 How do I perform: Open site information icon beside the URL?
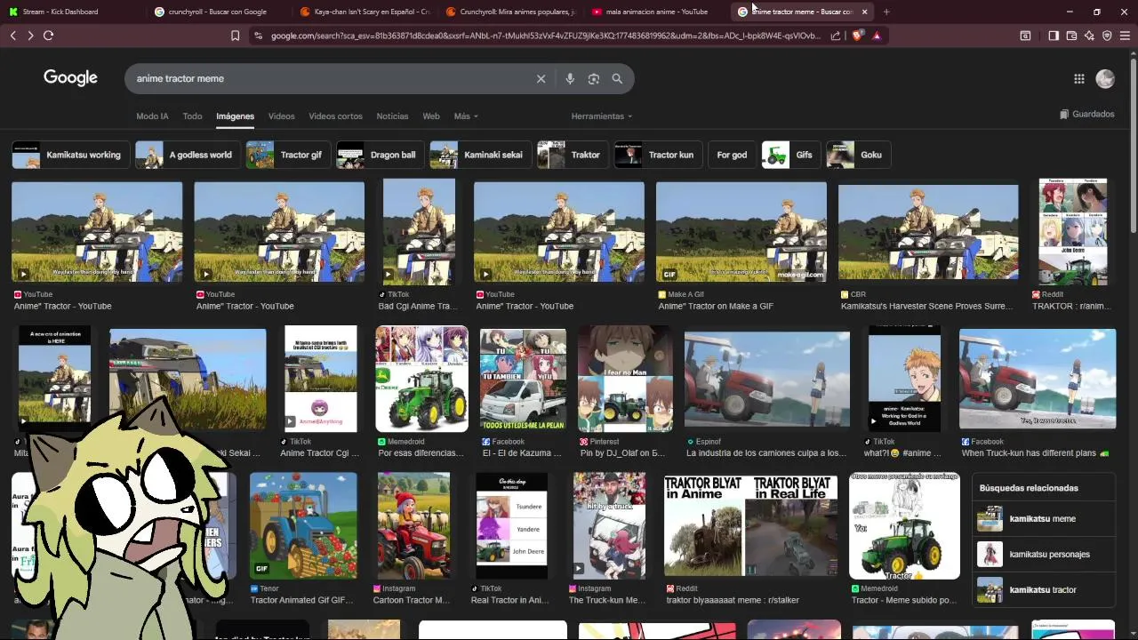coord(258,36)
